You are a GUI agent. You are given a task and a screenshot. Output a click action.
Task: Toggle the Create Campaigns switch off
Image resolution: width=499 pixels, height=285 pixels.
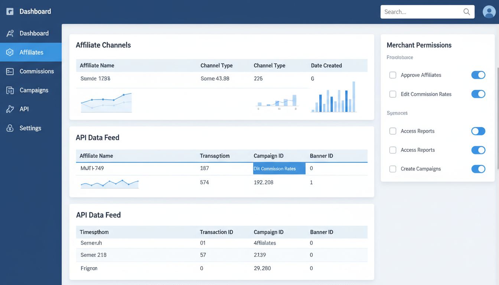[478, 169]
